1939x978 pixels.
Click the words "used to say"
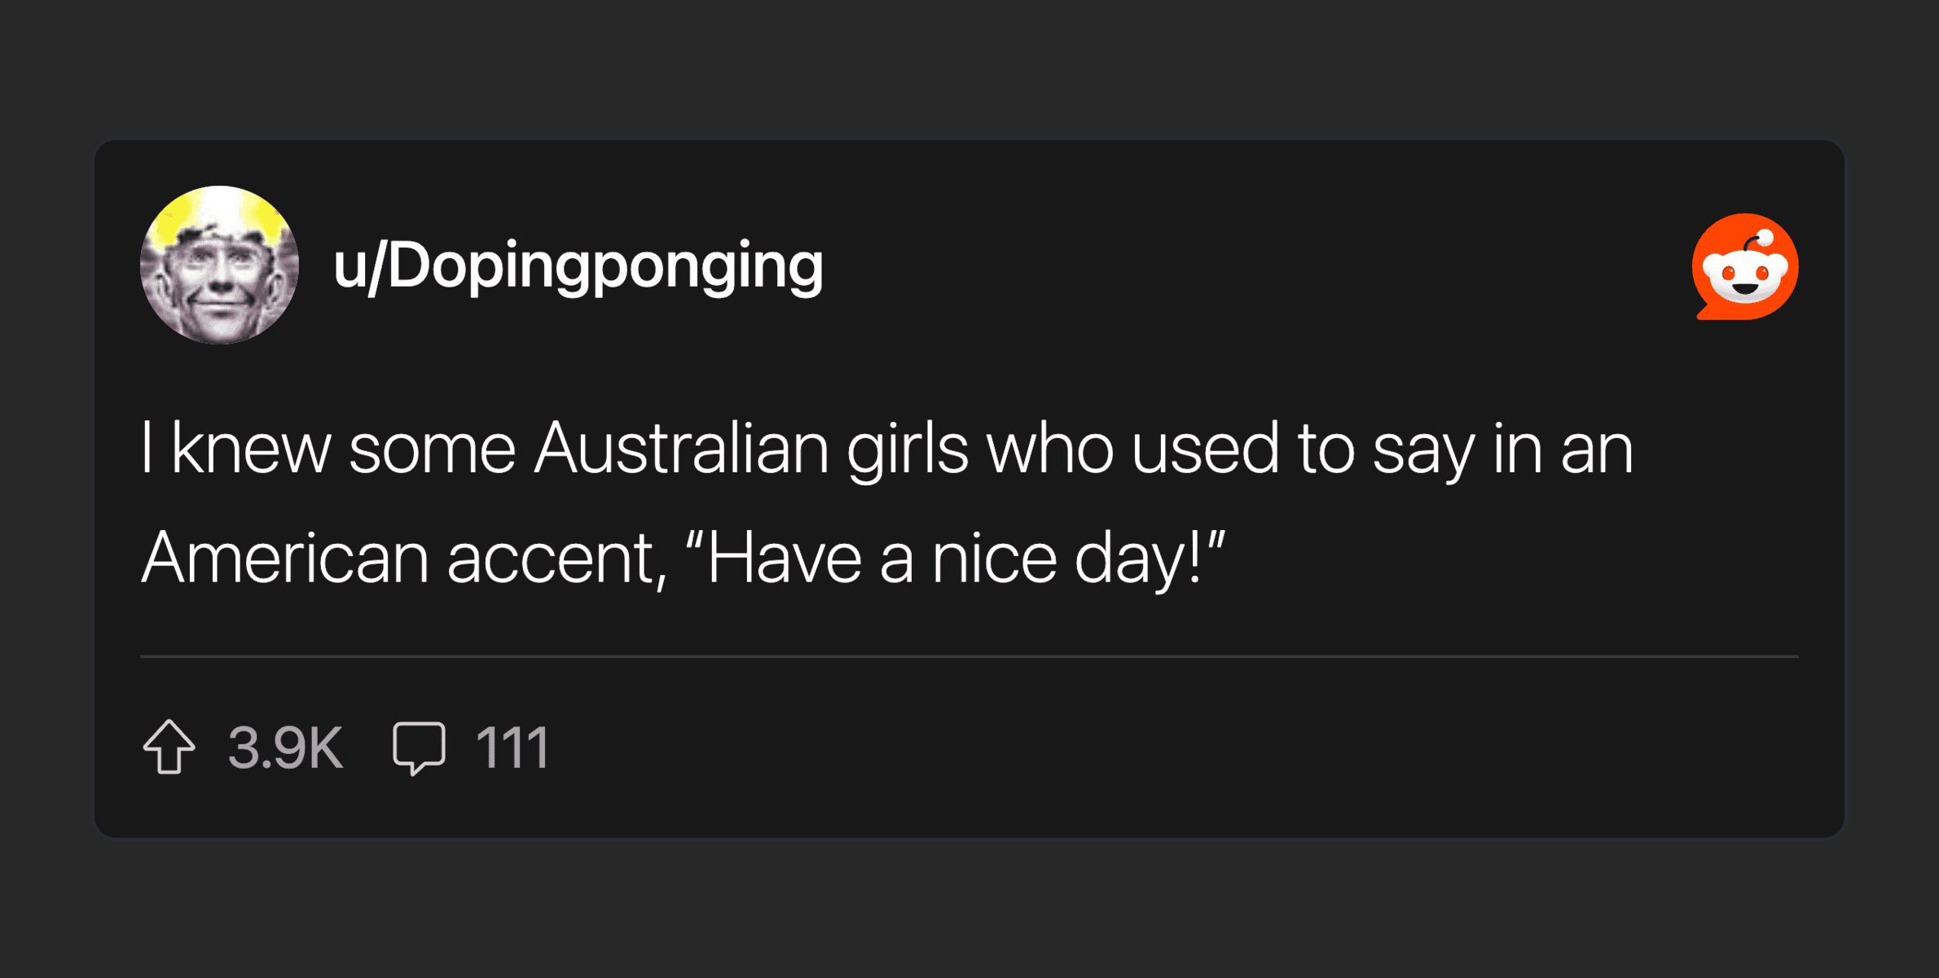click(1303, 449)
